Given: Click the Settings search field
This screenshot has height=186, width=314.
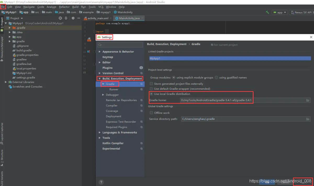Looking at the screenshot, I should [x=120, y=45].
